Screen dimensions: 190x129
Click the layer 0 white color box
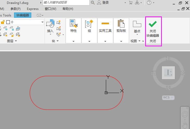pyautogui.click(x=8, y=22)
